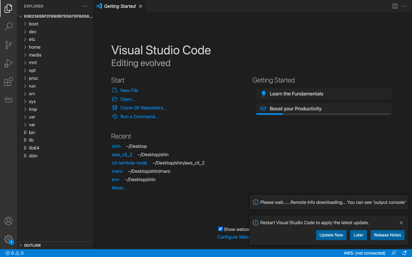Click the Clone Git Repository icon
This screenshot has width=412, height=257.
[115, 108]
